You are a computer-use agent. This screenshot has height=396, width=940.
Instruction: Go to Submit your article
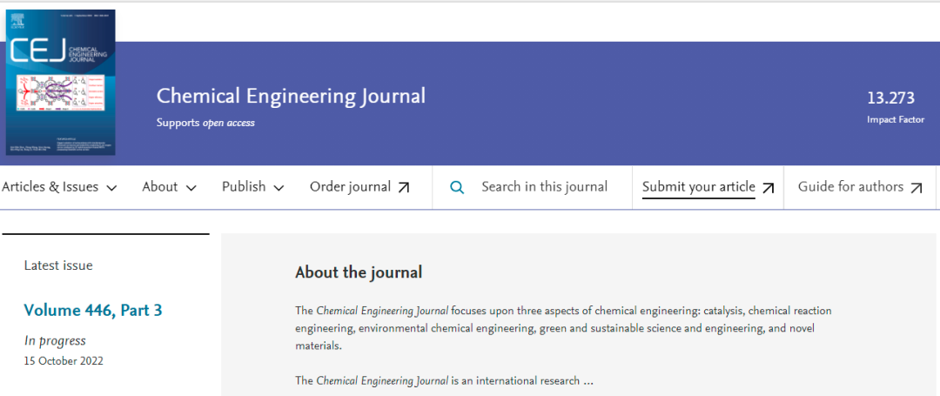[698, 187]
